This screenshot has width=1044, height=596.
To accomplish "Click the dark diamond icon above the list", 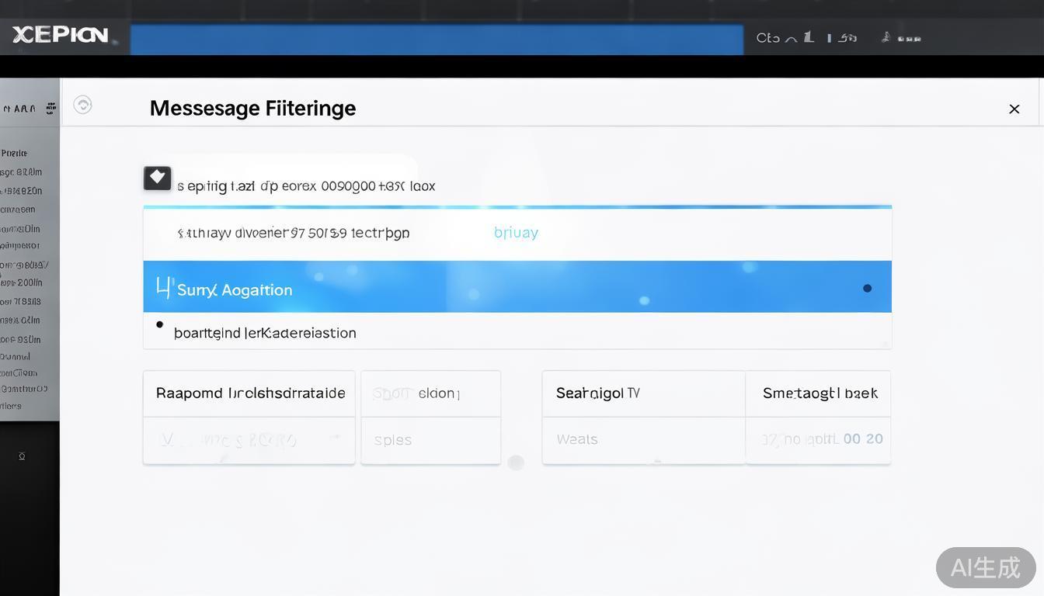I will (157, 178).
